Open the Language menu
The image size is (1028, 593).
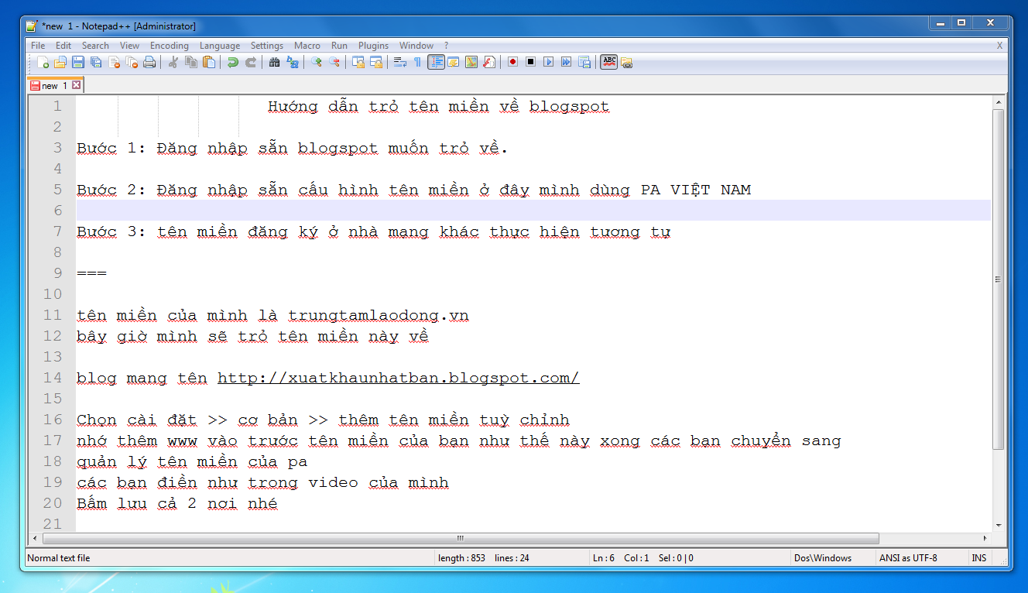[220, 46]
